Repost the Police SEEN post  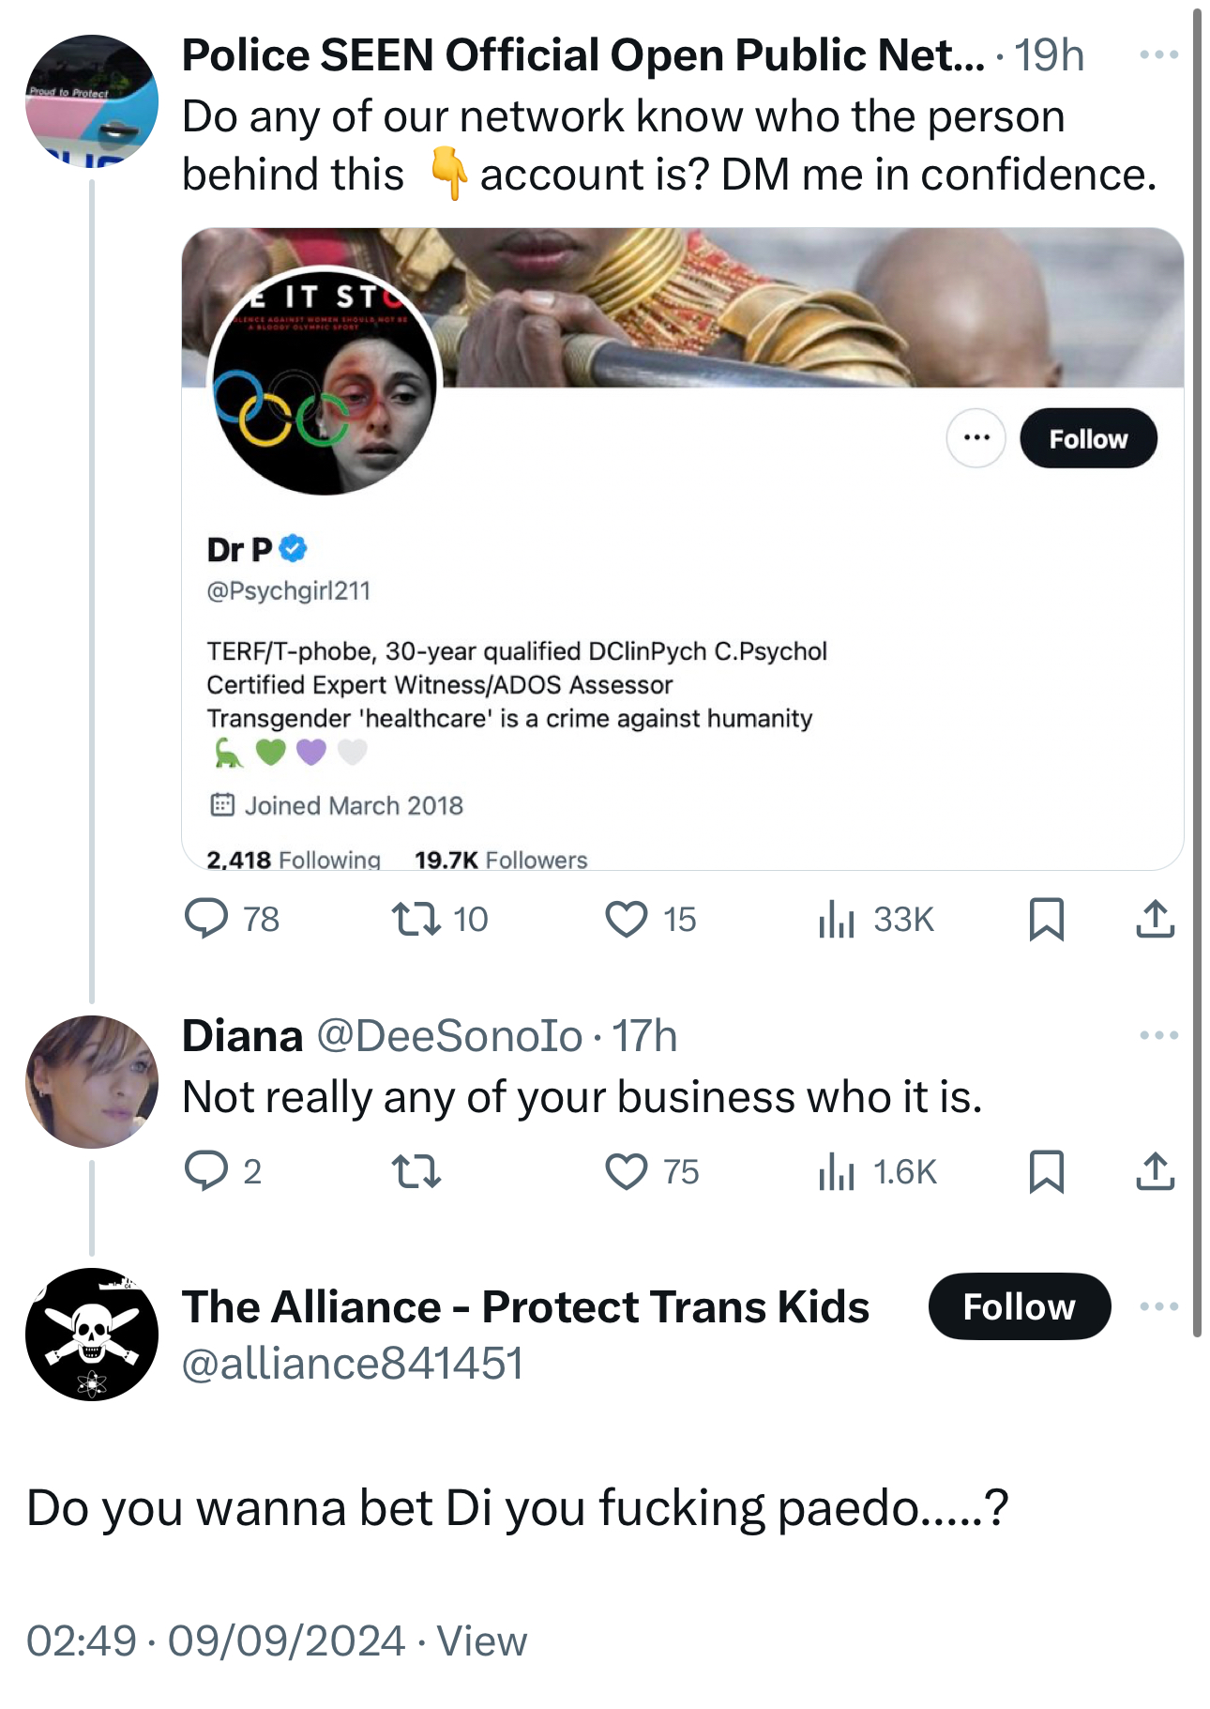416,919
